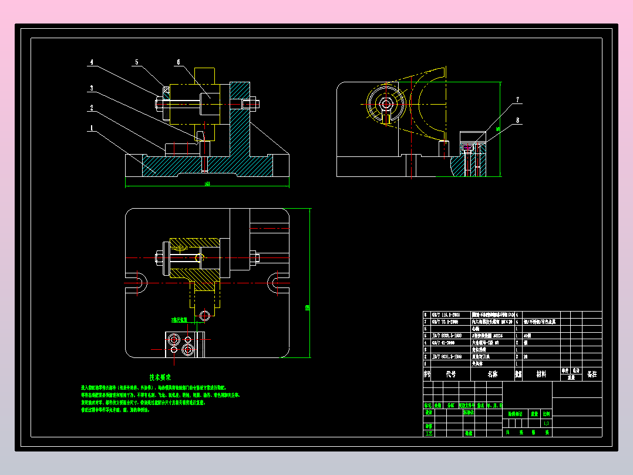Select the first green technical requirements line

154,387
